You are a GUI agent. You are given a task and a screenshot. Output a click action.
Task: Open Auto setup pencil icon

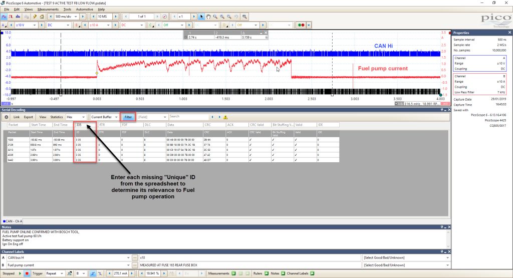(x=35, y=17)
